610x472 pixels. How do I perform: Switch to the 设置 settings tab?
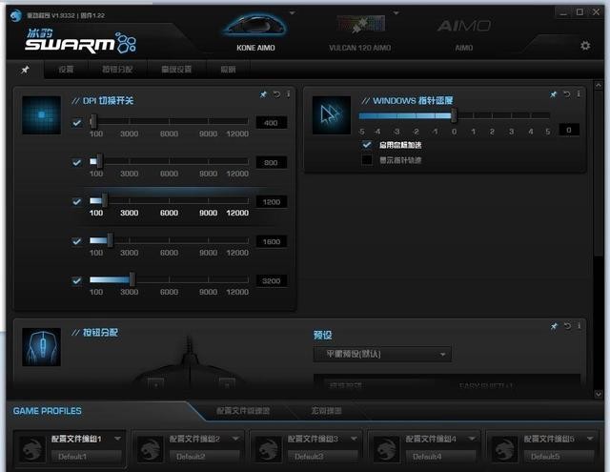(x=66, y=70)
